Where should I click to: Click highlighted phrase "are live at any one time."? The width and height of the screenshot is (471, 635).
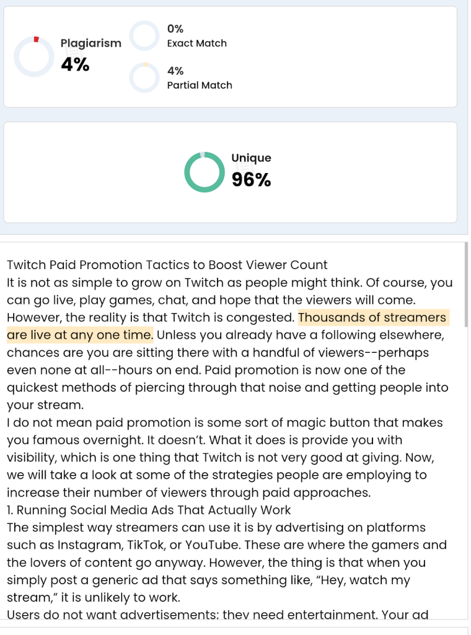pyautogui.click(x=80, y=335)
